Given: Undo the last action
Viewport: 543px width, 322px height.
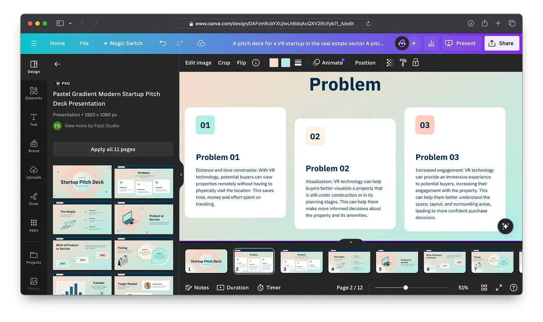Looking at the screenshot, I should 163,43.
